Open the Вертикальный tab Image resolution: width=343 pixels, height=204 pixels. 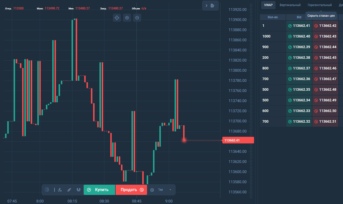click(x=290, y=5)
